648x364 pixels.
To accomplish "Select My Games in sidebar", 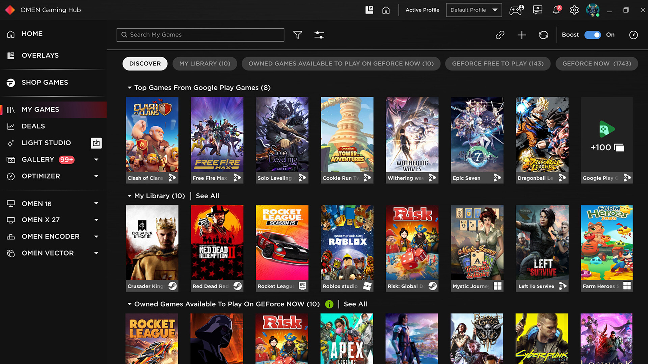I will pos(54,110).
